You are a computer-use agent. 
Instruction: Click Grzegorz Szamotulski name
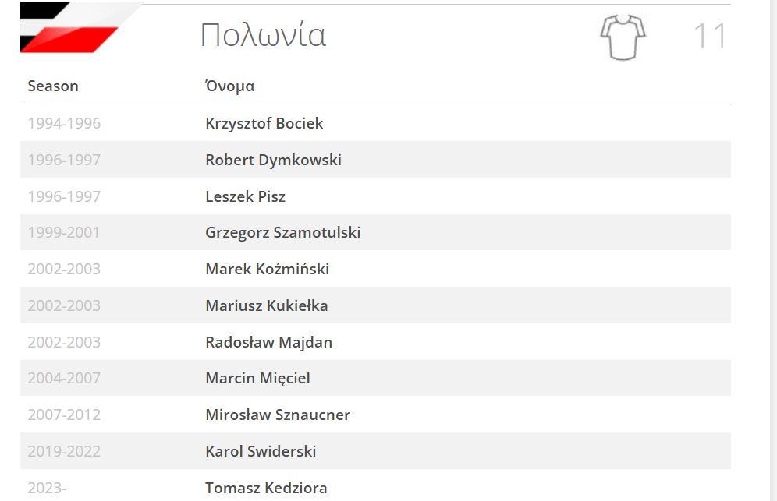point(283,233)
